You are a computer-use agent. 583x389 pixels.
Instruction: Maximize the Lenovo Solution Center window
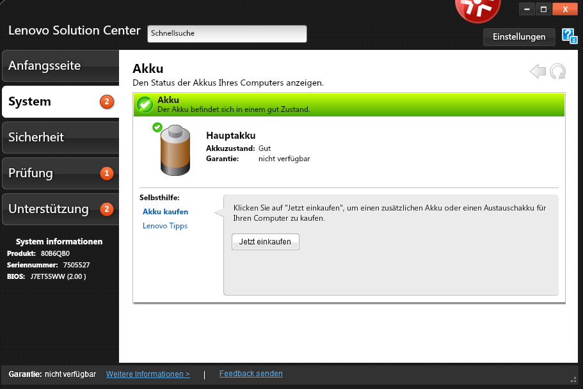(x=543, y=10)
